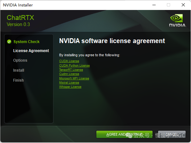Screen dimensions: 191x143
Task: Select the License Agreement step
Action: coord(31,51)
